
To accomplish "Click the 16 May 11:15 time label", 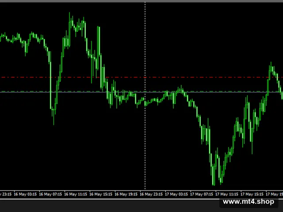I will tap(76, 194).
